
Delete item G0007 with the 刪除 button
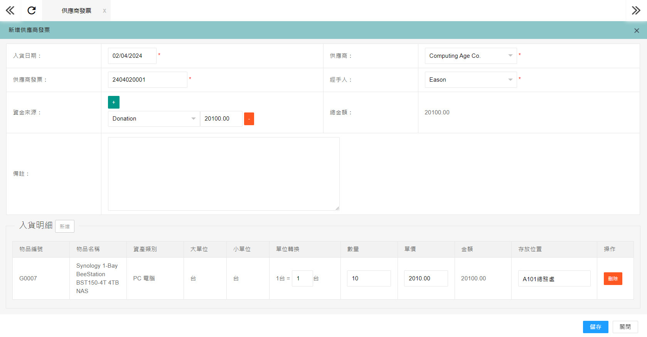tap(613, 279)
